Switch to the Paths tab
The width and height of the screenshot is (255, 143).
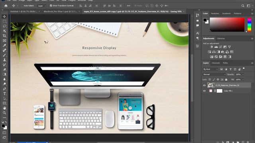[x=225, y=63]
